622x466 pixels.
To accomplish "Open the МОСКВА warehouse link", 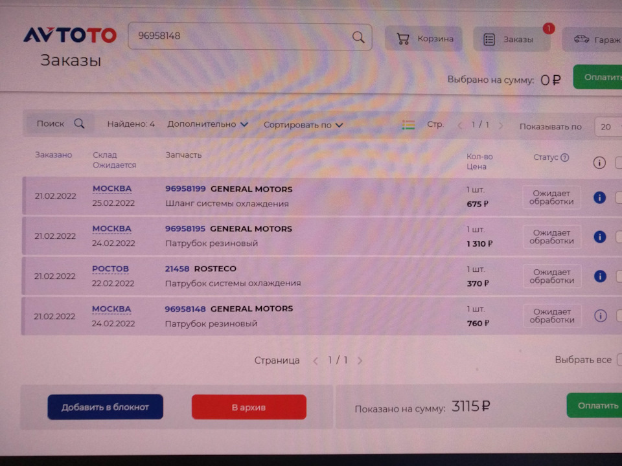I will coord(111,188).
